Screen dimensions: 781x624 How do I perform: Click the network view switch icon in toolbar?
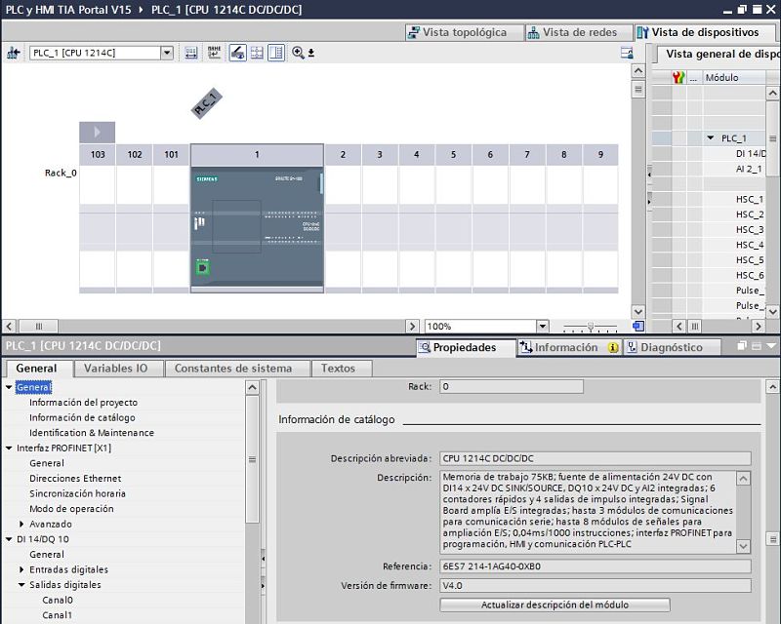[x=14, y=53]
